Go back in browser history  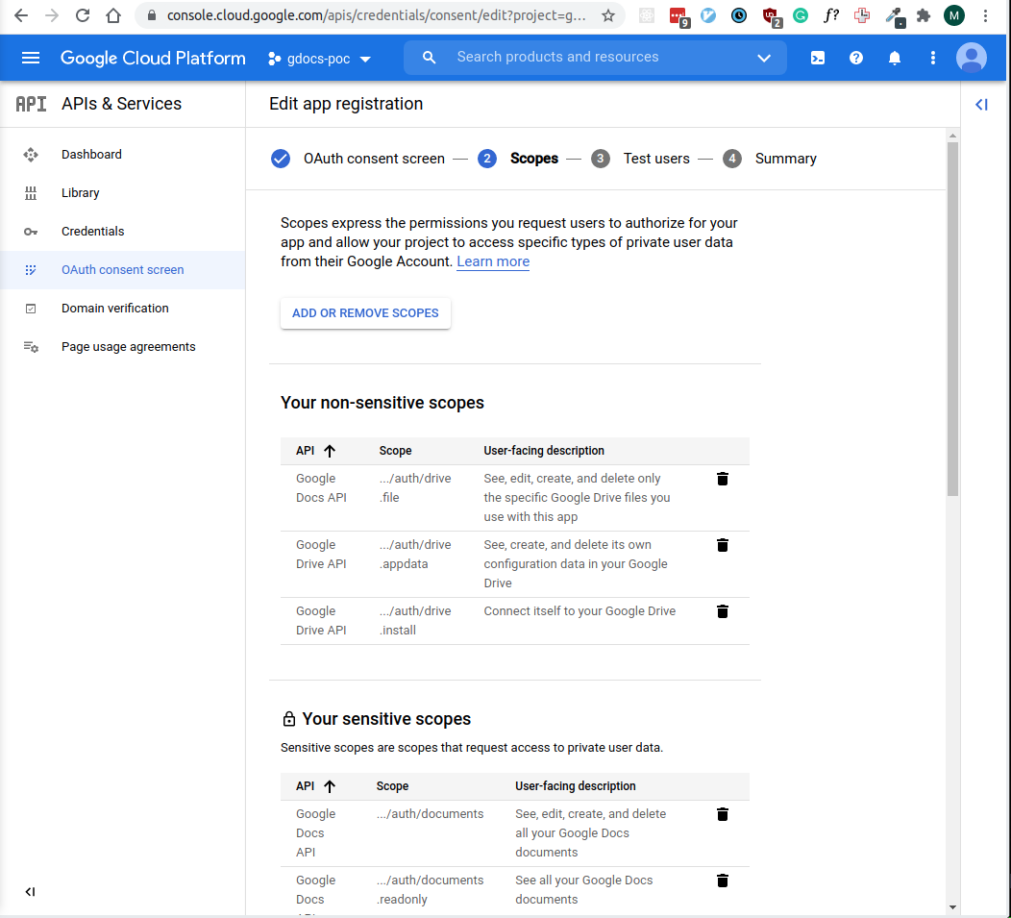20,15
